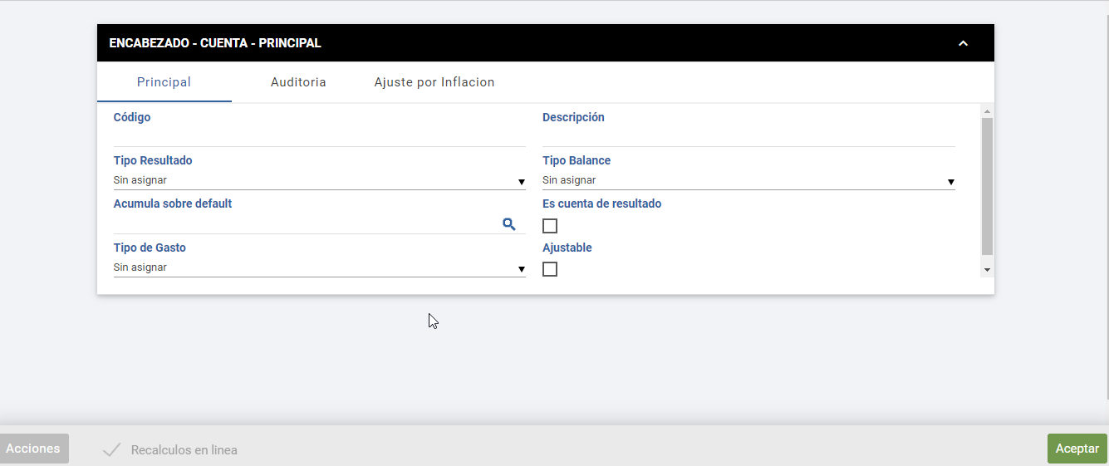Collapse the Encabezado panel with chevron icon

963,43
